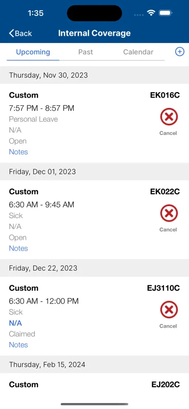Tap the Wi-Fi status icon
Screen dimensions: 189x409
(x=151, y=13)
